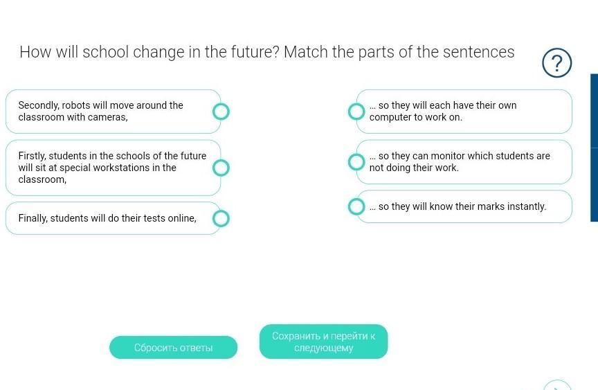598x390 pixels.
Task: Click the lower dark blue side panel tab
Action: tap(594, 184)
